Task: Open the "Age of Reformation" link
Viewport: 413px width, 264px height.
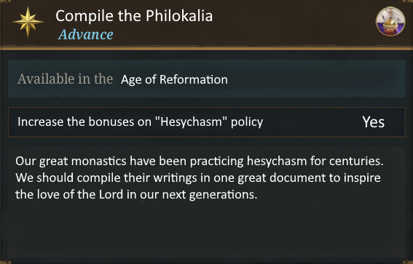Action: (x=174, y=79)
